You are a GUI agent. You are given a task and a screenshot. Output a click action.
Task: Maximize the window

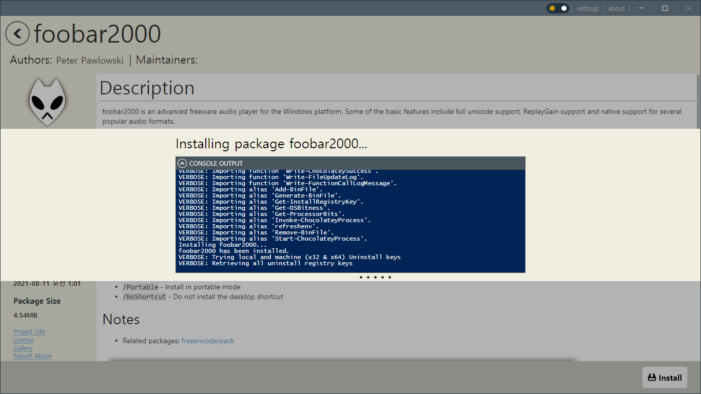[665, 8]
